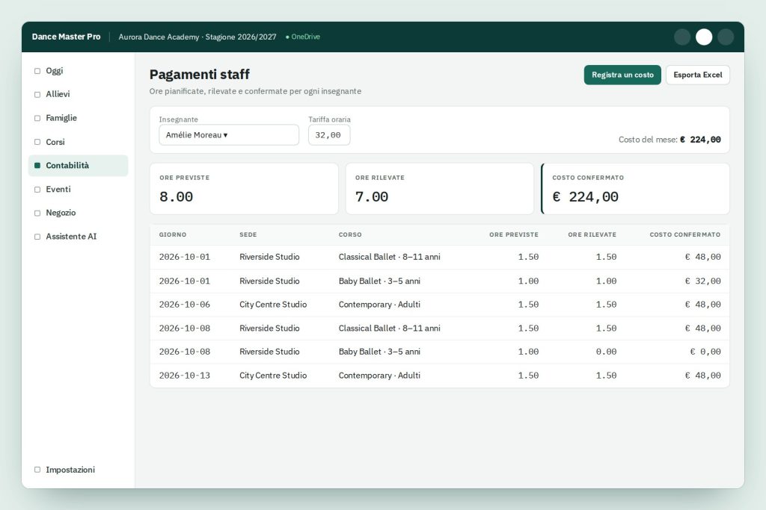Click the filled Contabilità sidebar icon
The height and width of the screenshot is (510, 766).
tap(37, 166)
